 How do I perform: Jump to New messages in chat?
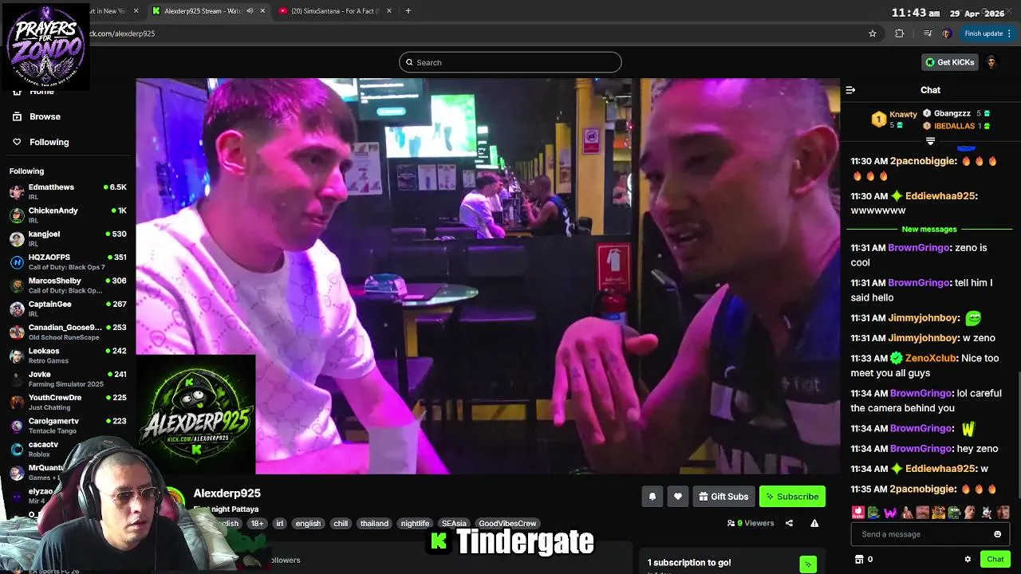(928, 230)
